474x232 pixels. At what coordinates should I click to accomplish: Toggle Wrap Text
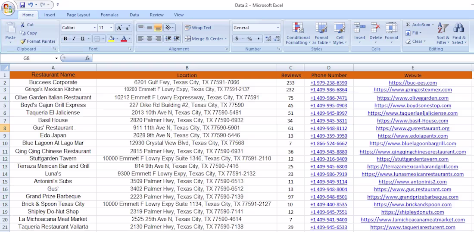coord(198,28)
